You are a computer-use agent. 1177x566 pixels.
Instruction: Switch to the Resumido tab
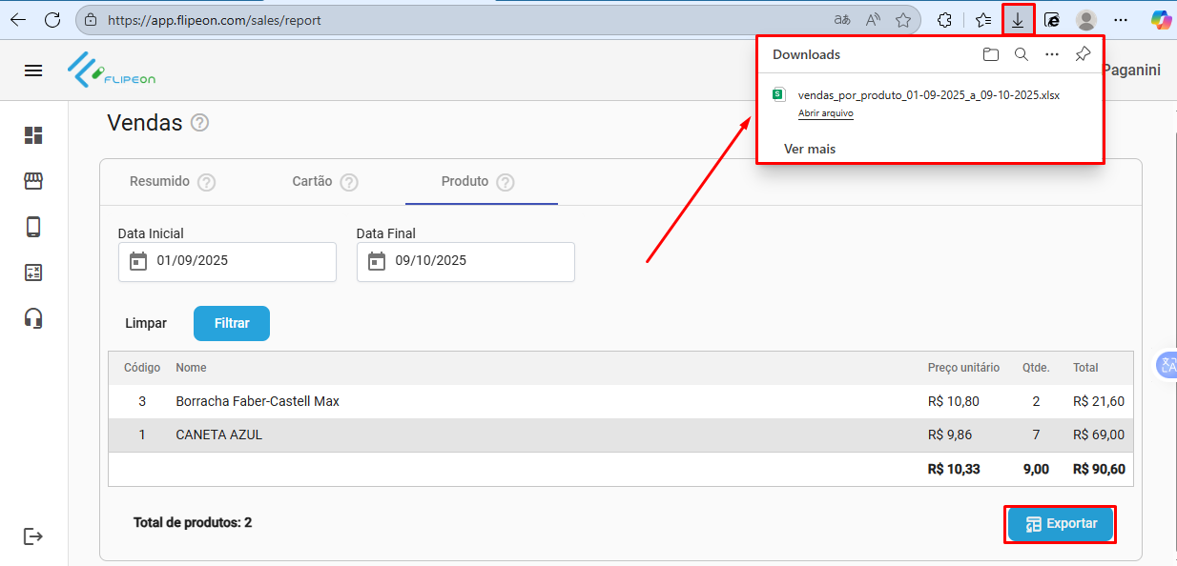click(x=160, y=181)
